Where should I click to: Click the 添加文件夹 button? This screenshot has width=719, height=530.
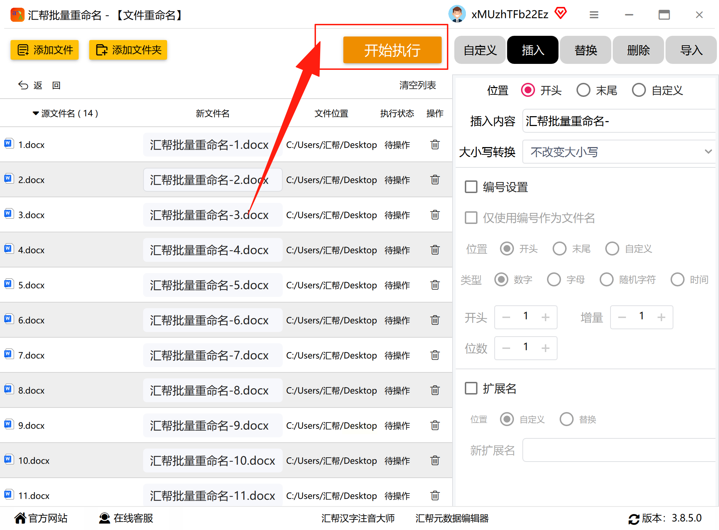[x=128, y=50]
